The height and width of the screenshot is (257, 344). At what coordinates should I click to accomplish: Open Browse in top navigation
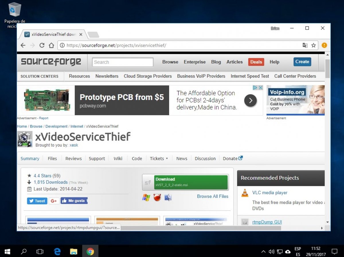point(170,62)
